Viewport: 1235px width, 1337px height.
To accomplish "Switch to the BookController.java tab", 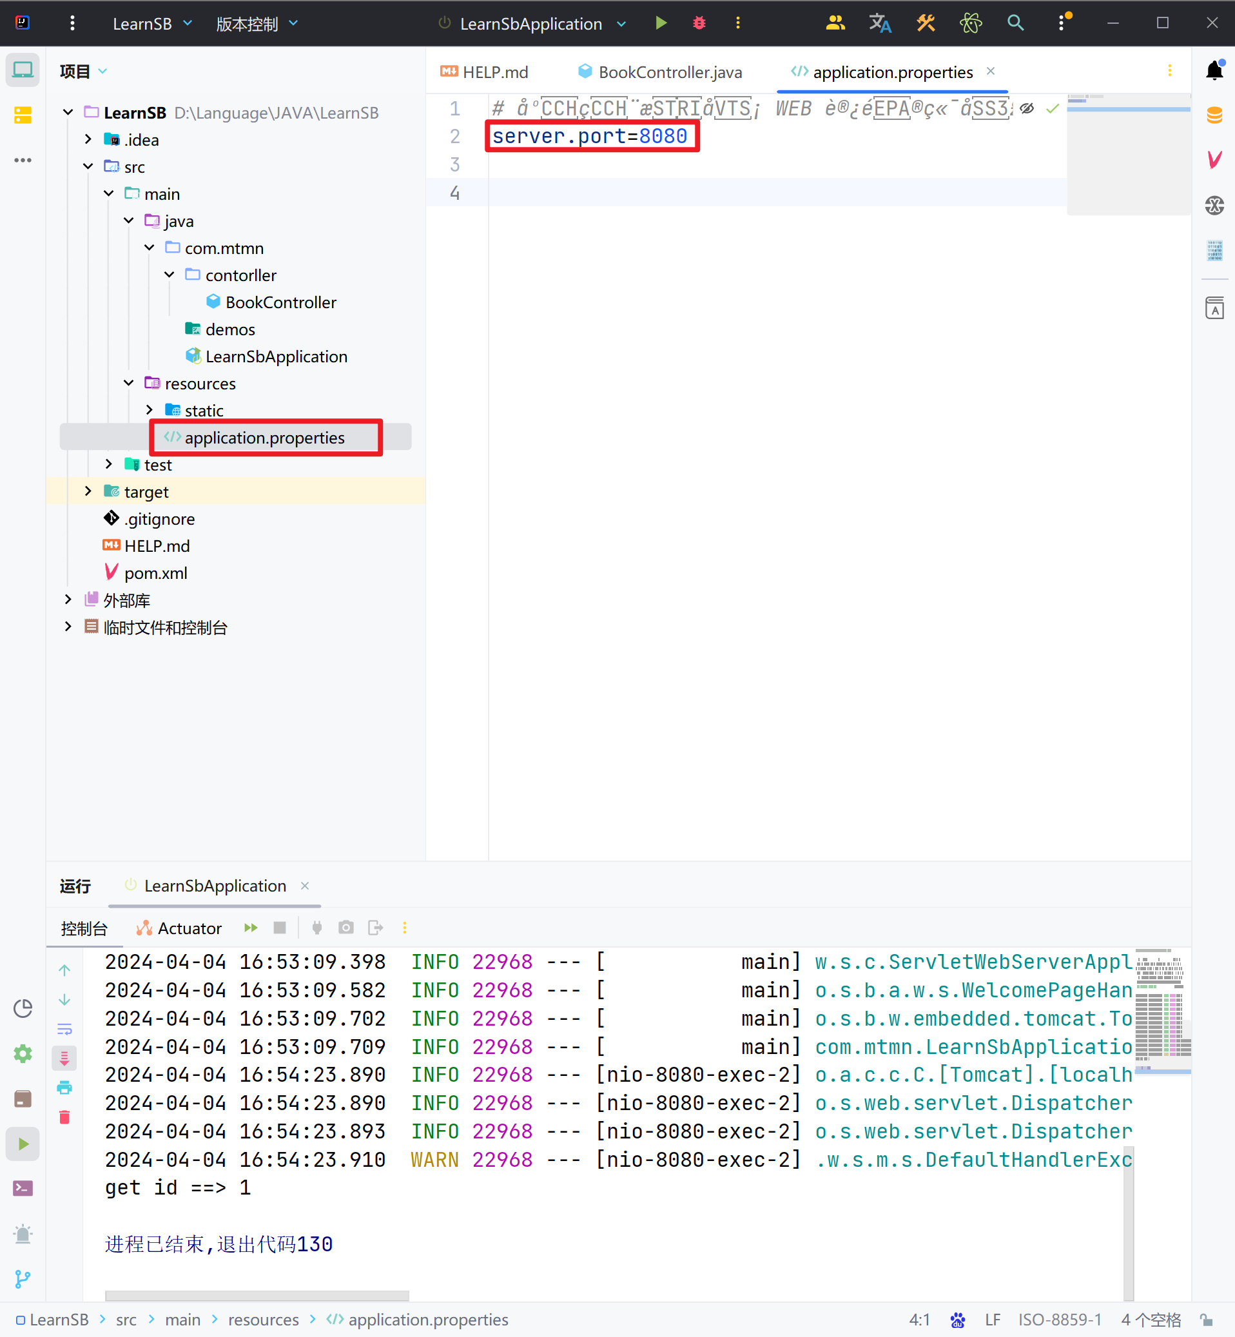I will [669, 72].
